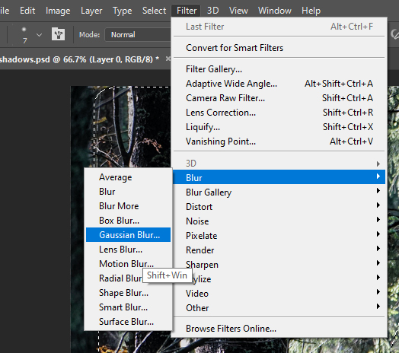Expand the Render submenu

tap(279, 250)
